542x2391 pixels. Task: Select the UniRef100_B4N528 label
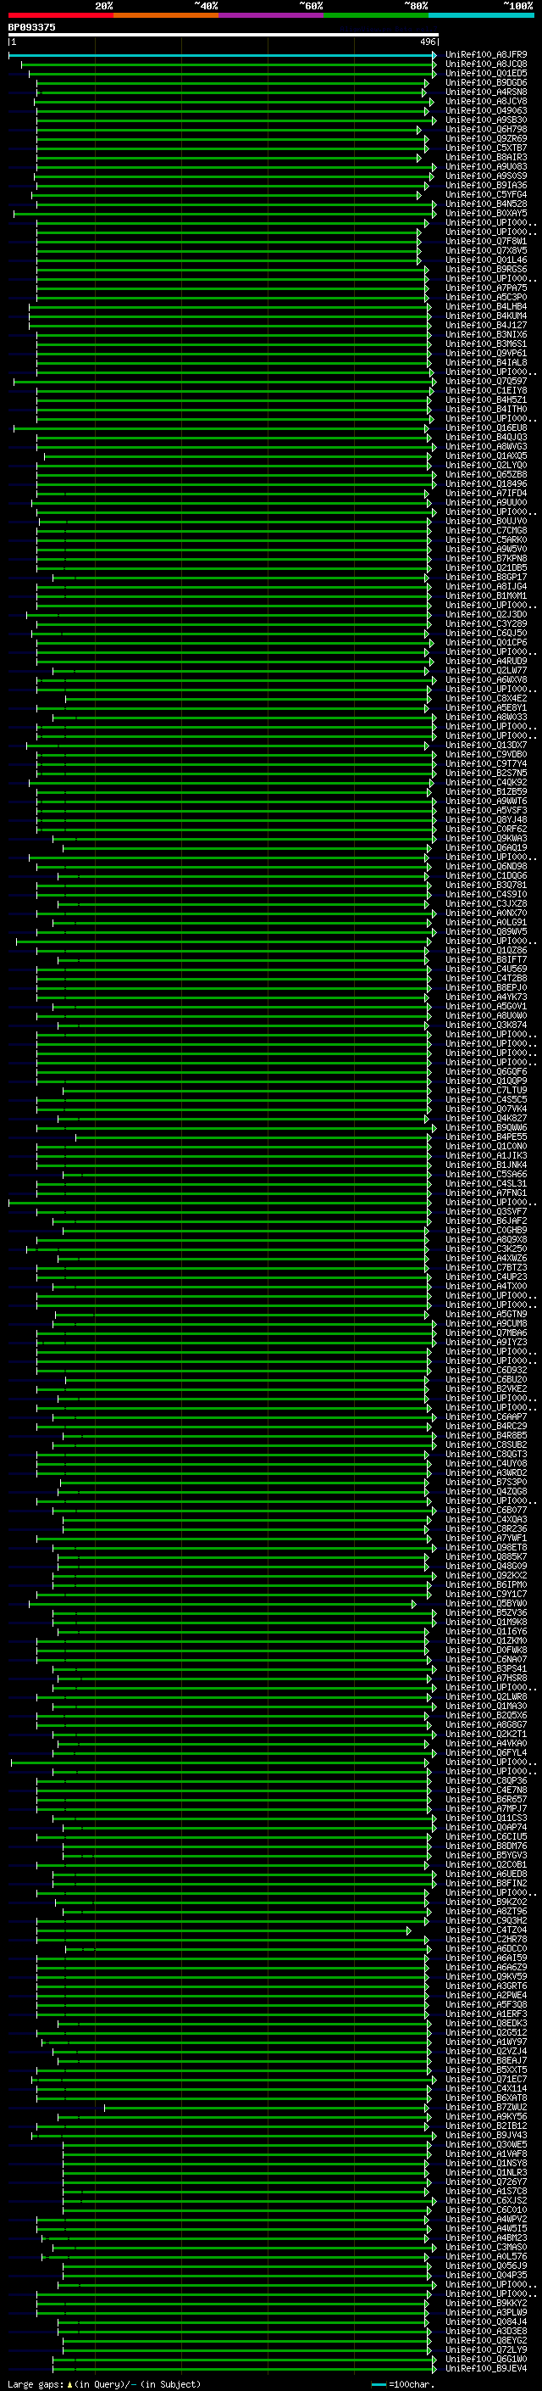click(x=486, y=204)
